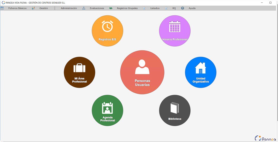Image resolution: width=278 pixels, height=142 pixels.
Task: Open the Ayuda menu
Action: (192, 8)
